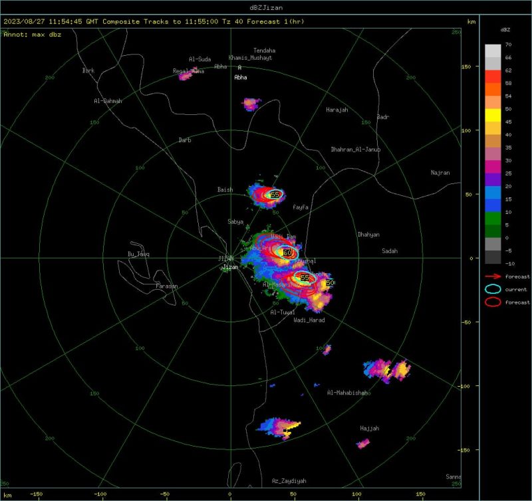Pick the red 58–62 dBZ legend swatch
Image resolution: width=532 pixels, height=501 pixels.
(493, 76)
